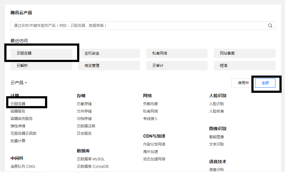Open the 云审计 recent tile
285x173 pixels.
pos(177,66)
